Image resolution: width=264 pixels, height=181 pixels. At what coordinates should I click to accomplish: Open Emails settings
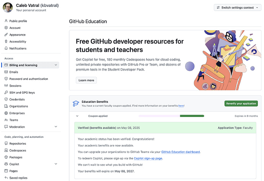tap(14, 72)
